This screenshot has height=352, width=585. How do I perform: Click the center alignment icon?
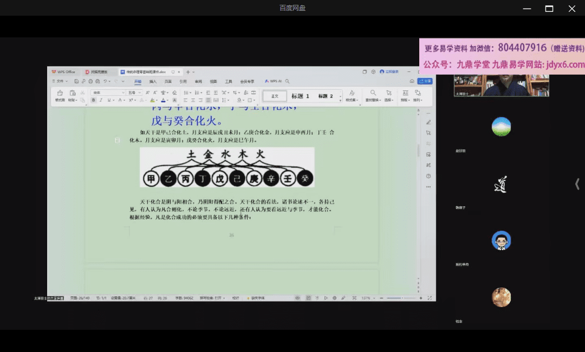193,100
